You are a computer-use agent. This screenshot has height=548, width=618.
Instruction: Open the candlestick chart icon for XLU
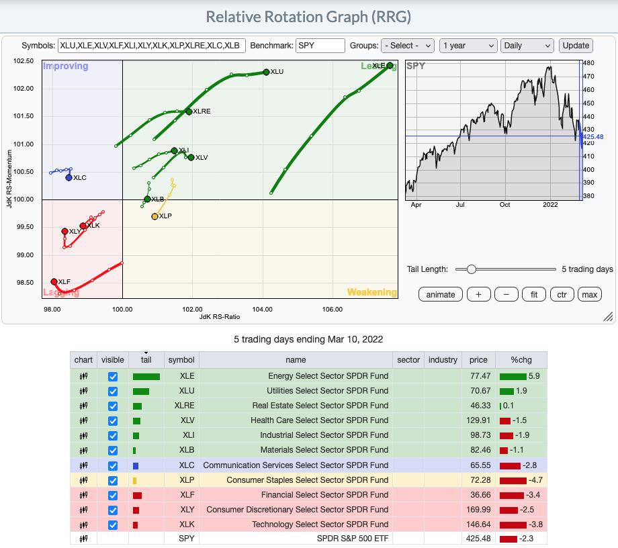click(83, 392)
